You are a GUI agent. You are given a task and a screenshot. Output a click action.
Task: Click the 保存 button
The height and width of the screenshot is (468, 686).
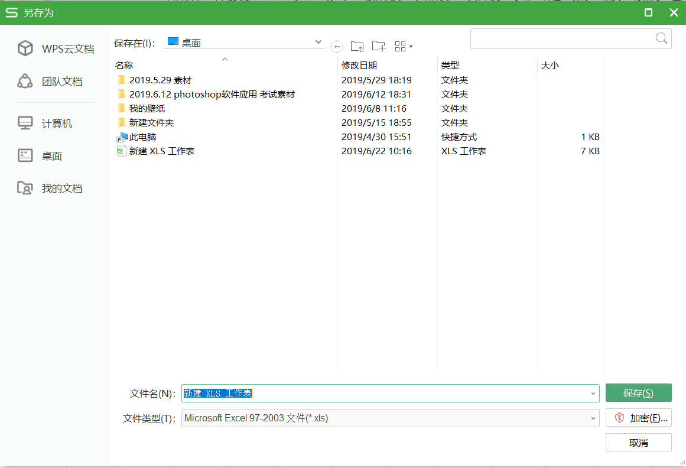[638, 392]
